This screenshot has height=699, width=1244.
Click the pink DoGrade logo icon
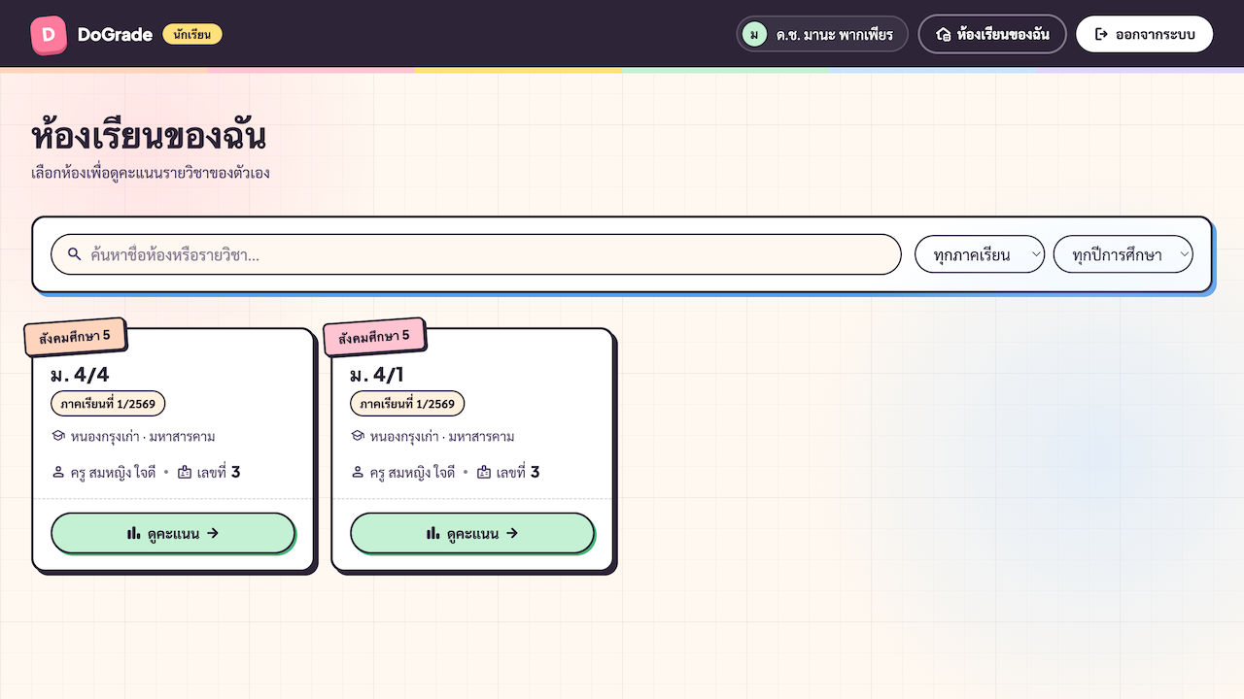[48, 34]
